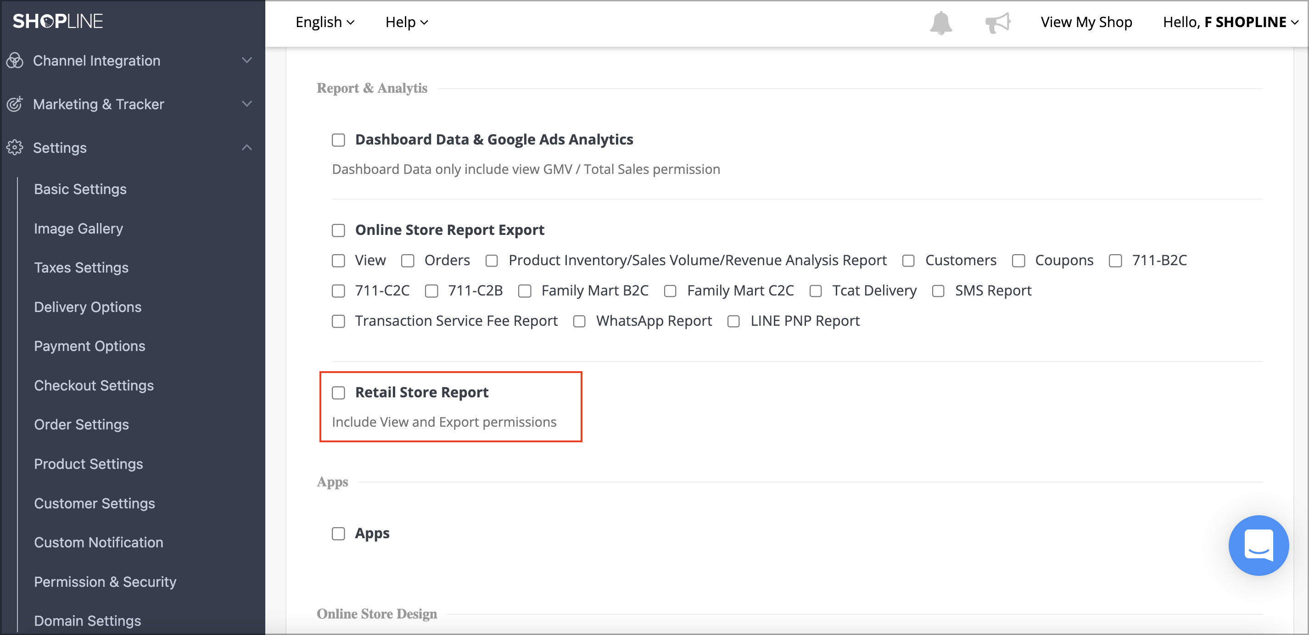Viewport: 1309px width, 635px height.
Task: Click the Dashboard Data GMV description text
Action: [526, 169]
